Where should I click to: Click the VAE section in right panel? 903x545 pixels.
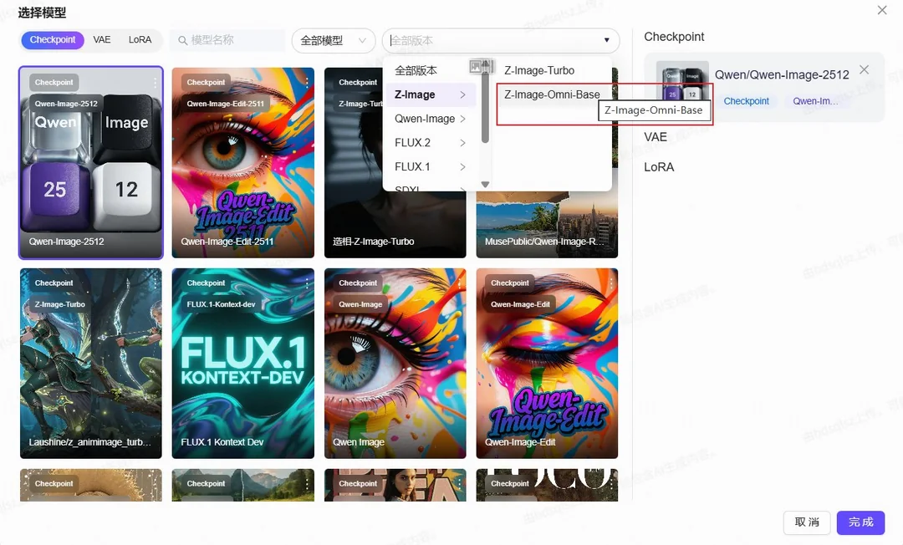coord(656,137)
